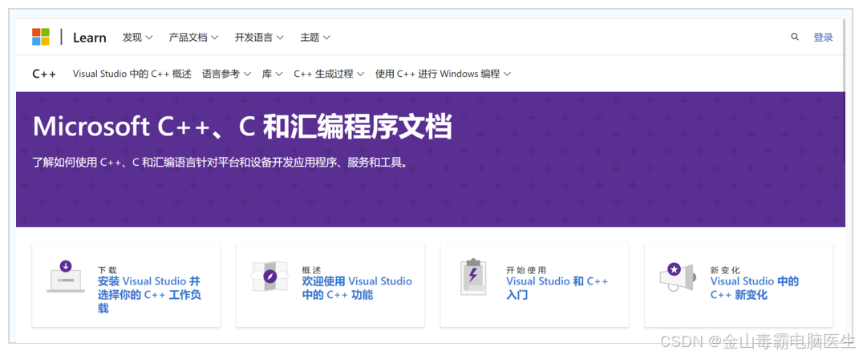Click the clipboard lightning icon on 开始使用 card
Image resolution: width=859 pixels, height=355 pixels.
pyautogui.click(x=472, y=276)
